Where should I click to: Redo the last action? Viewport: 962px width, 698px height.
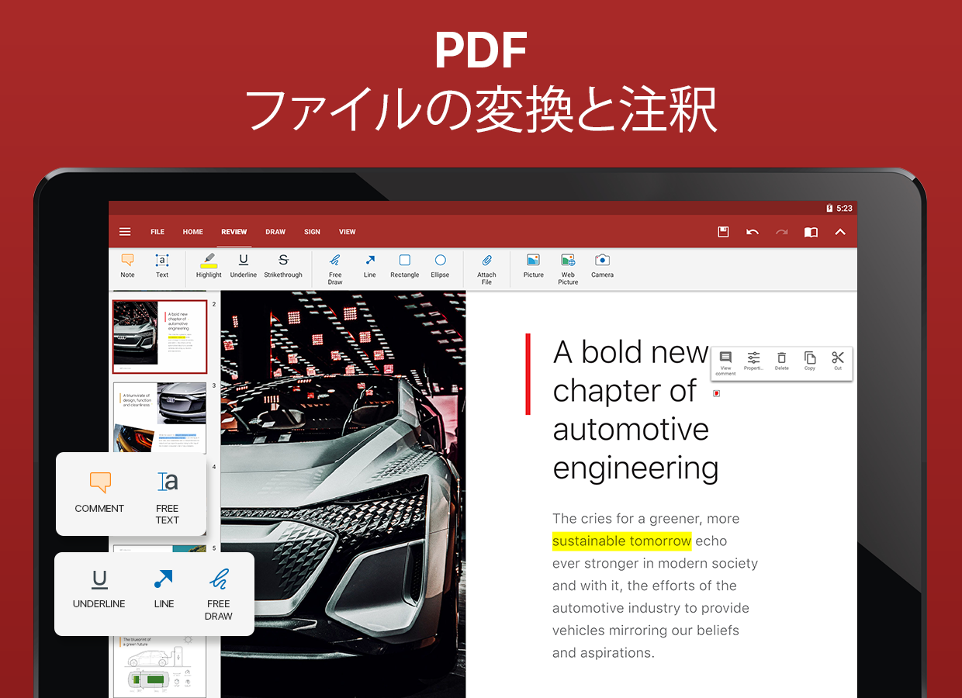click(782, 232)
